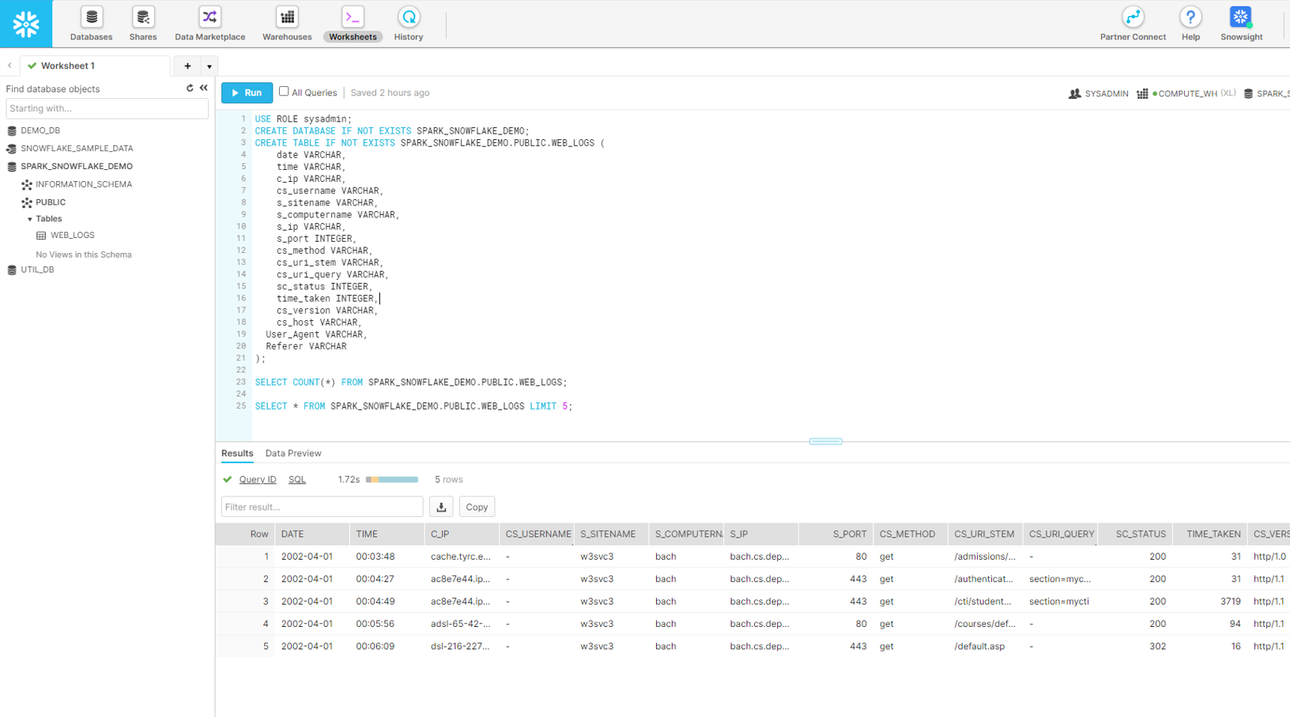Collapse the database objects sidebar
The width and height of the screenshot is (1290, 717).
203,88
